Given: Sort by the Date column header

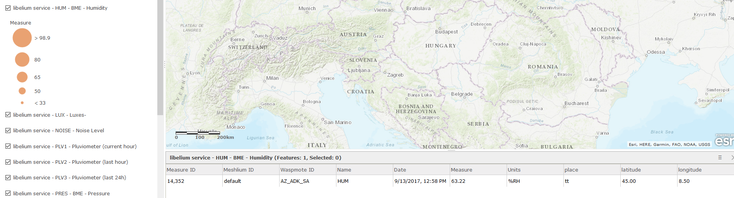Looking at the screenshot, I should (421, 170).
